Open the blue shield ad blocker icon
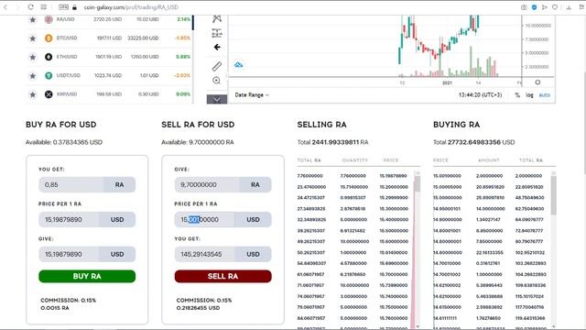 click(534, 7)
